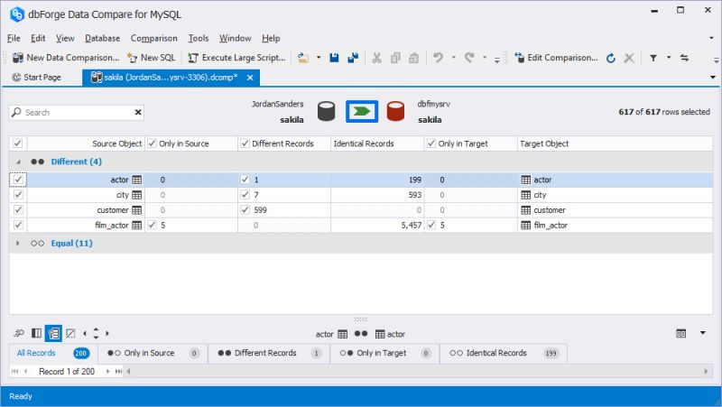Select the Only in Source records tab
The height and width of the screenshot is (407, 722).
pos(153,353)
